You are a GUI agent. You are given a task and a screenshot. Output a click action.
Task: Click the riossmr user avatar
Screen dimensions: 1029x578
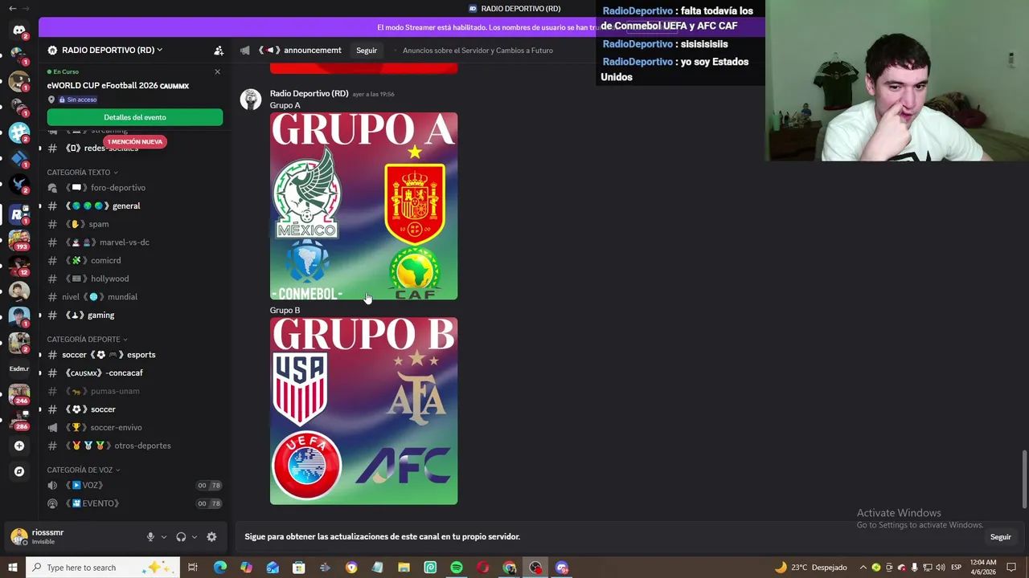19,536
